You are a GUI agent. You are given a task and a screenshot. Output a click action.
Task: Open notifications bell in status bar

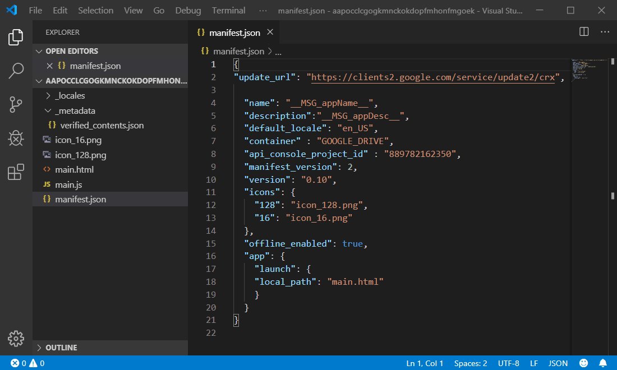[x=602, y=363]
